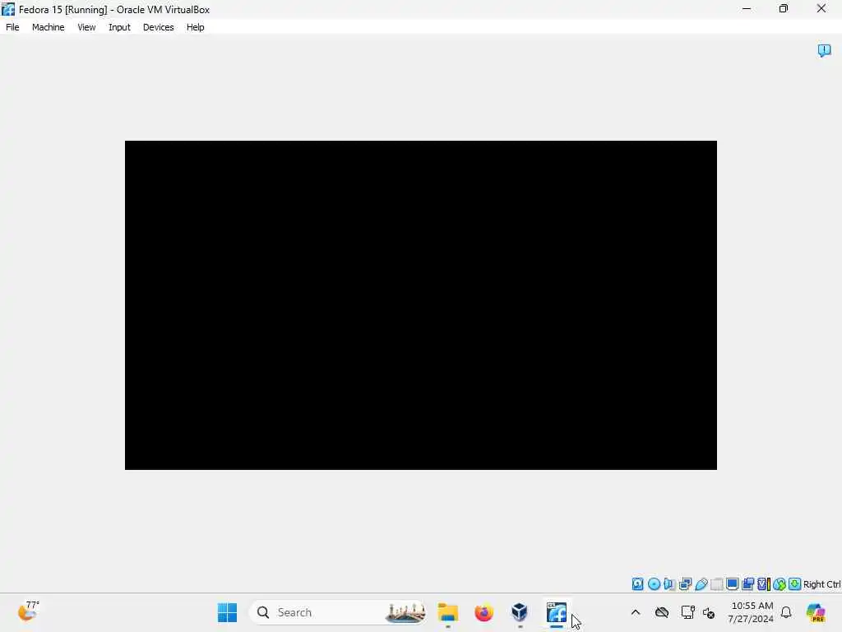This screenshot has height=632, width=842.
Task: Click the network adapters status icon
Action: (x=685, y=583)
